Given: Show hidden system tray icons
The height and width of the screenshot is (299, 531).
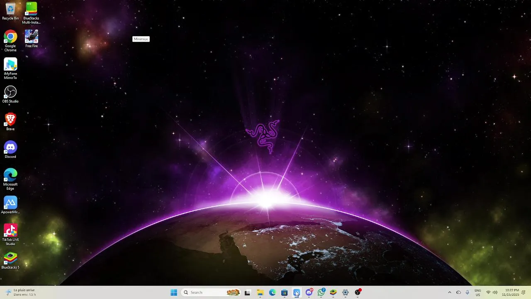Looking at the screenshot, I should click(x=449, y=292).
